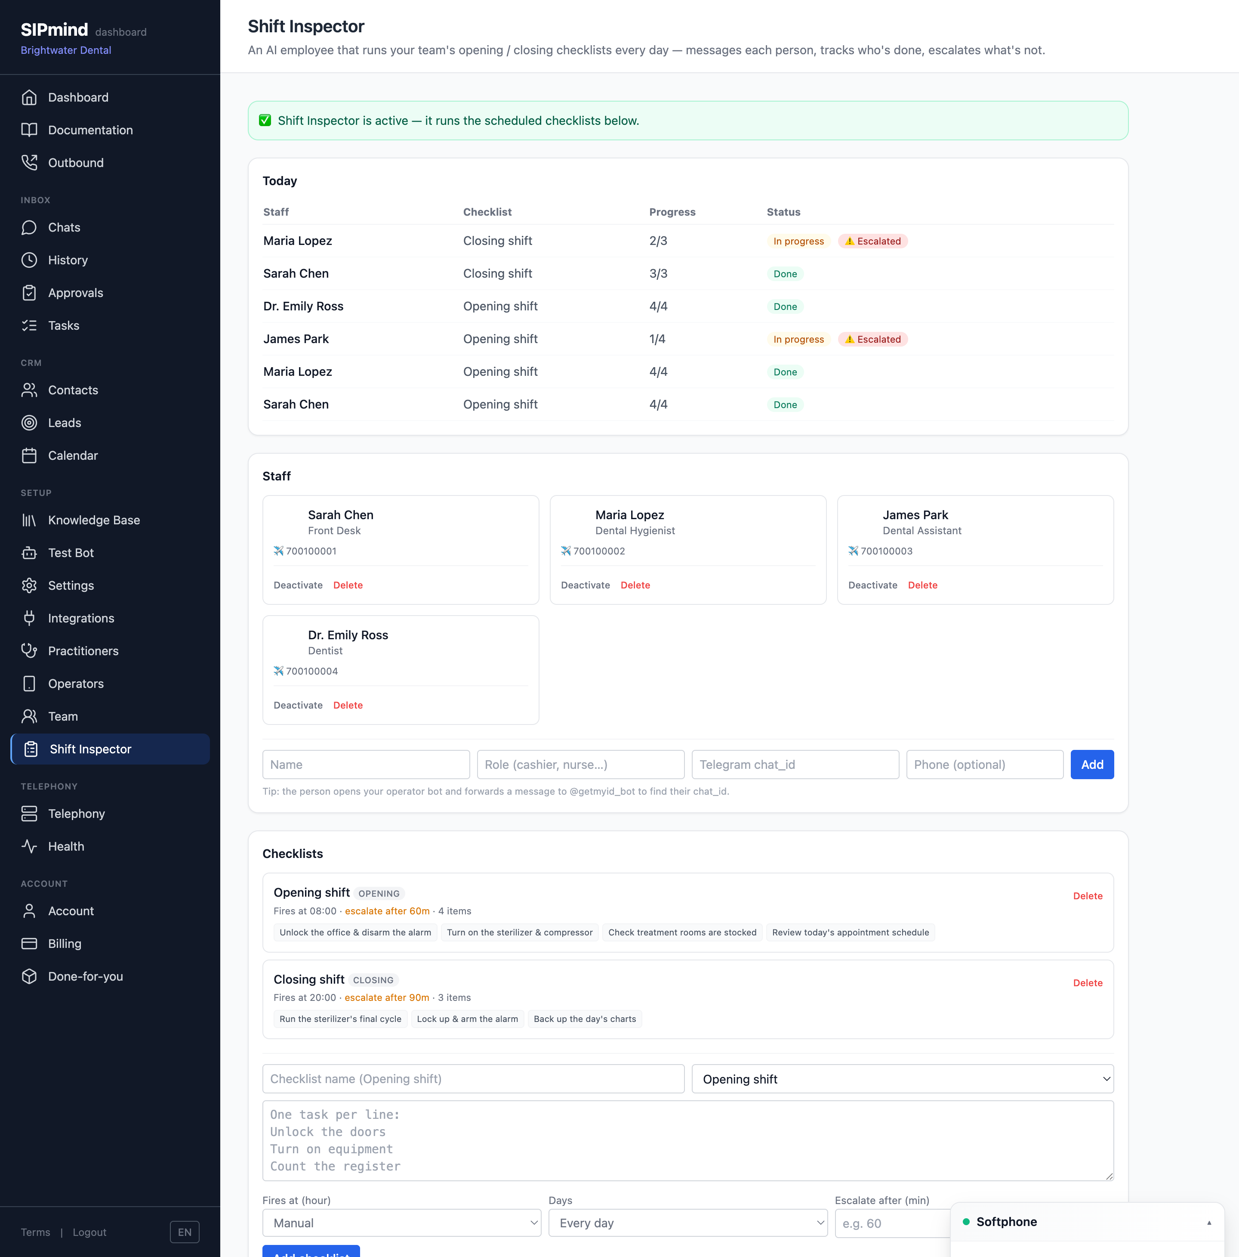The width and height of the screenshot is (1239, 1257).
Task: Click Brightwater Dental workspace name
Action: [x=66, y=50]
